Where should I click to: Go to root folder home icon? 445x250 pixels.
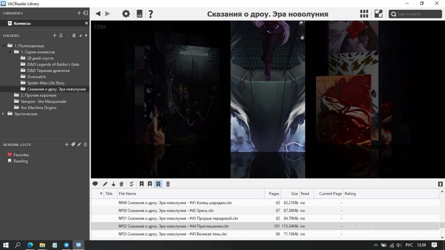point(74,35)
